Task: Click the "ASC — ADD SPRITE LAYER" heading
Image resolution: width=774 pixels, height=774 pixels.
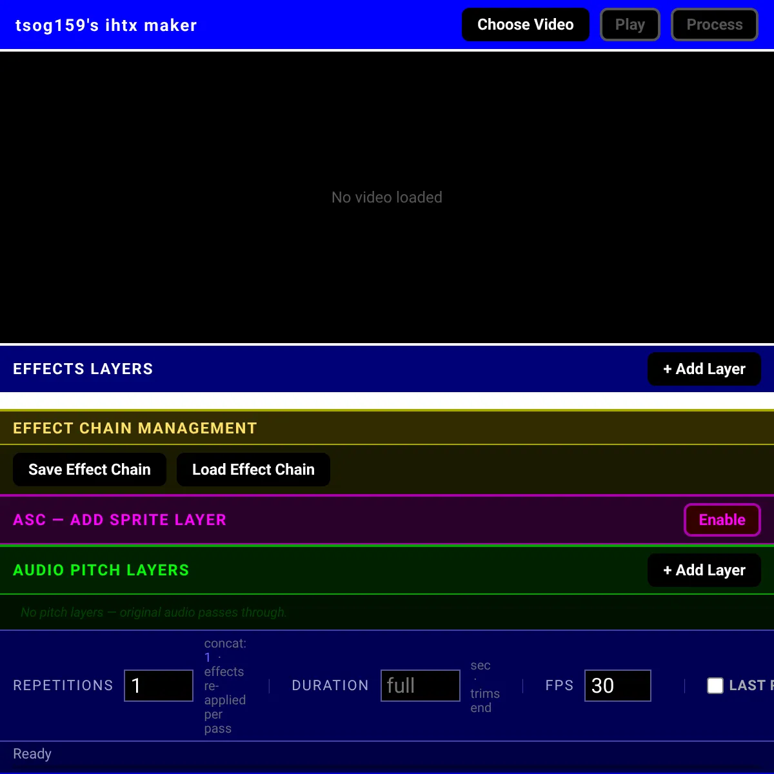Action: point(120,520)
